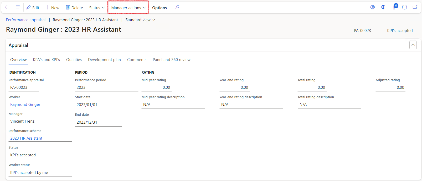This screenshot has height=181, width=422.
Task: Click the Performance appraisal field PA-00023
Action: click(x=24, y=87)
